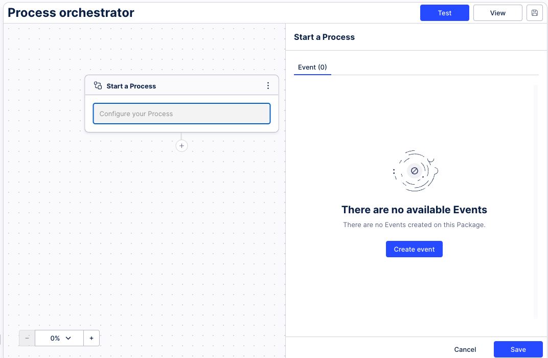Zoom out with the minus button
This screenshot has width=548, height=358.
27,338
